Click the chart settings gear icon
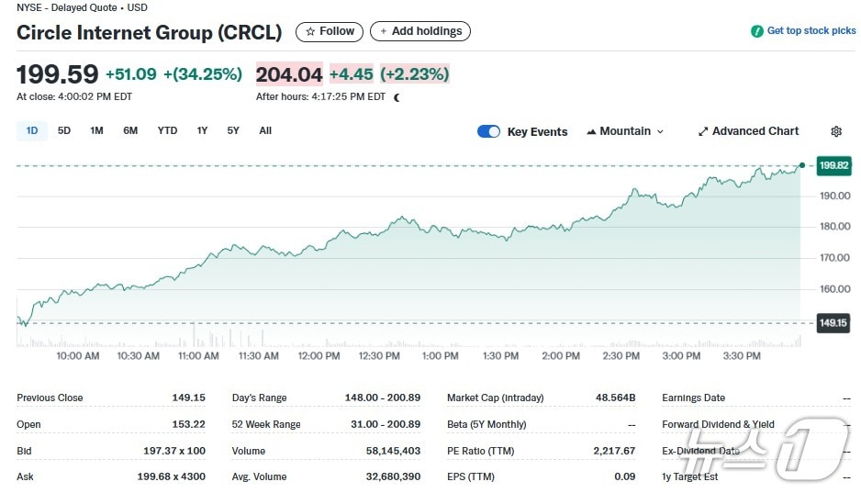This screenshot has height=493, width=861. click(836, 131)
